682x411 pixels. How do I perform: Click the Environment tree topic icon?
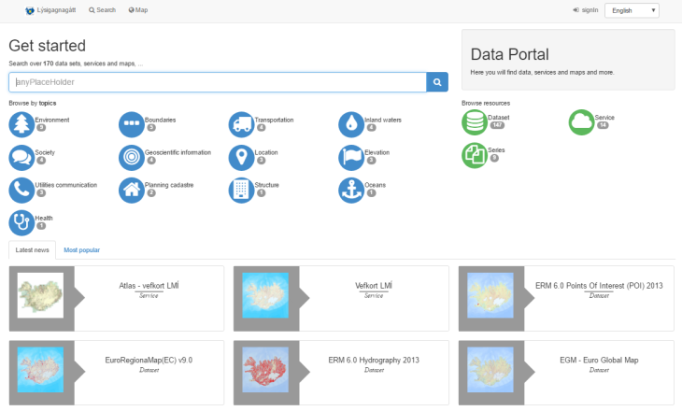click(x=21, y=124)
